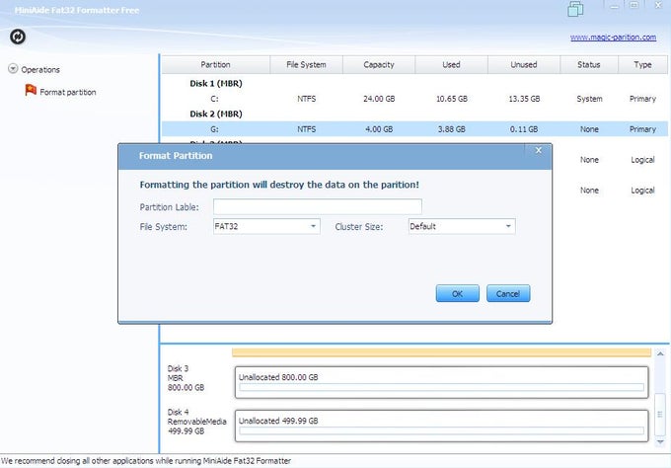Viewport: 671px width, 468px height.
Task: Collapse the Operations section arrow
Action: [x=13, y=69]
